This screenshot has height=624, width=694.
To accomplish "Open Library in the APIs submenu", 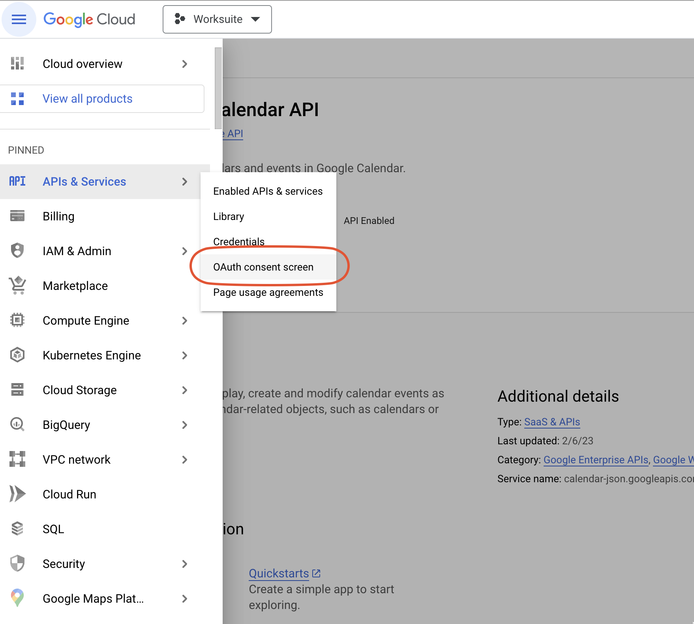I will (x=268, y=216).
